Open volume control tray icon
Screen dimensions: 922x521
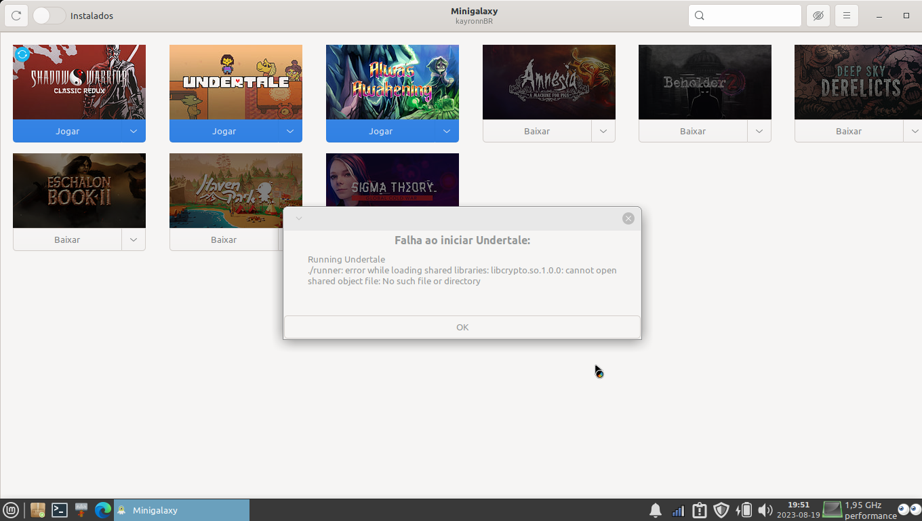[x=765, y=510]
